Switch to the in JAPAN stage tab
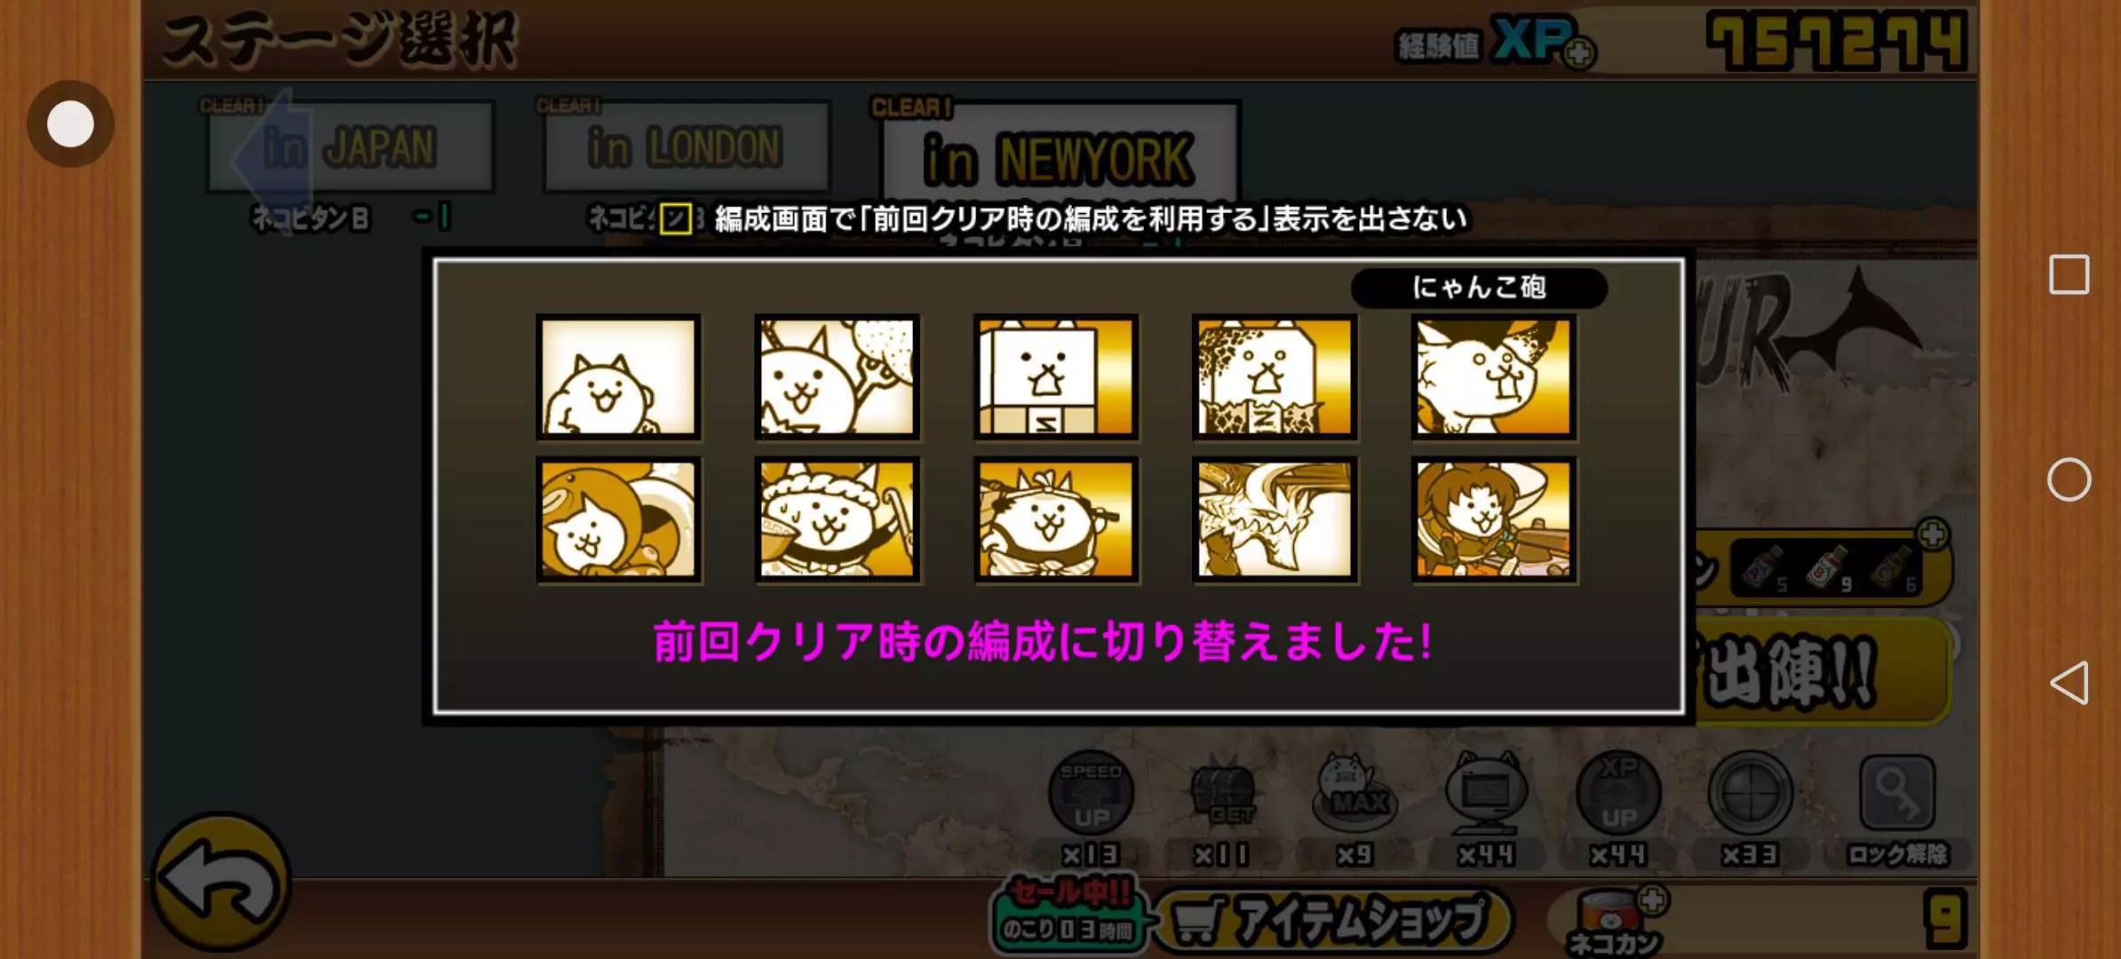Viewport: 2121px width, 959px height. click(x=350, y=147)
